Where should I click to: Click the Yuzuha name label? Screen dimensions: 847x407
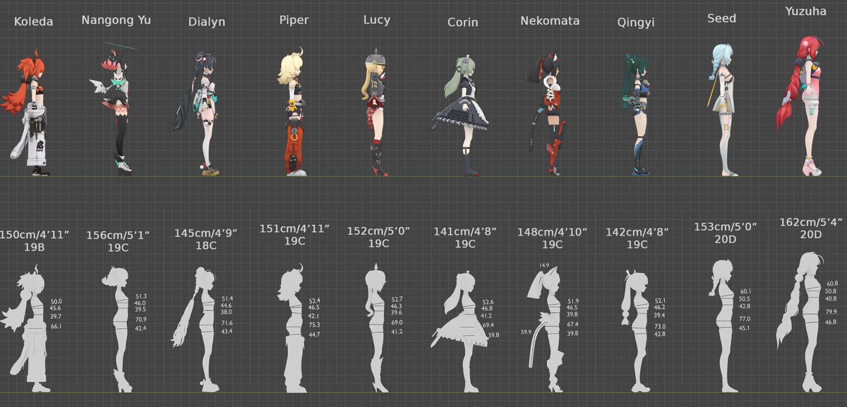coord(805,12)
